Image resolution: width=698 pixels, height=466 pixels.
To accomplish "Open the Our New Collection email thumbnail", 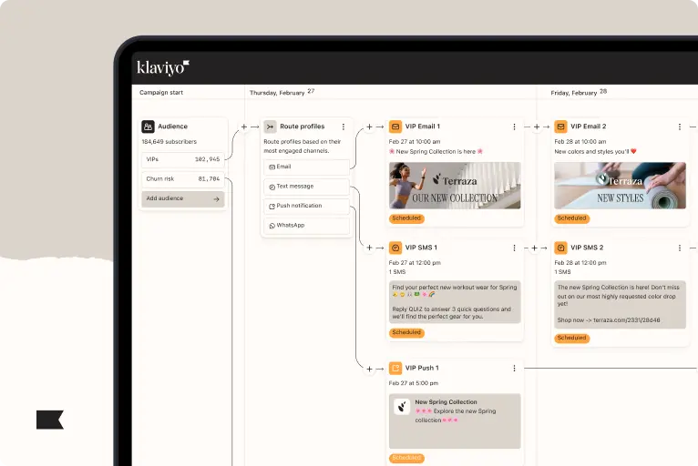I will [x=455, y=186].
